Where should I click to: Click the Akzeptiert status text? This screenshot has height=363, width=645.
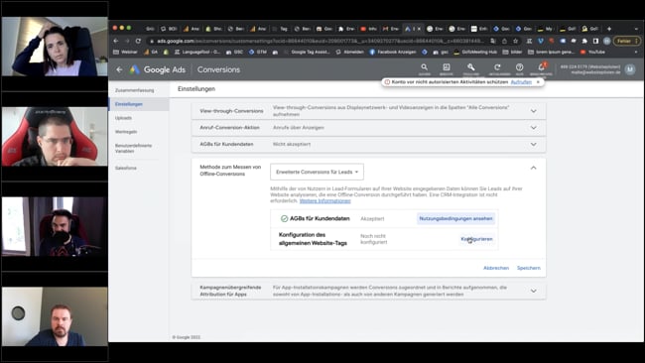(x=372, y=219)
